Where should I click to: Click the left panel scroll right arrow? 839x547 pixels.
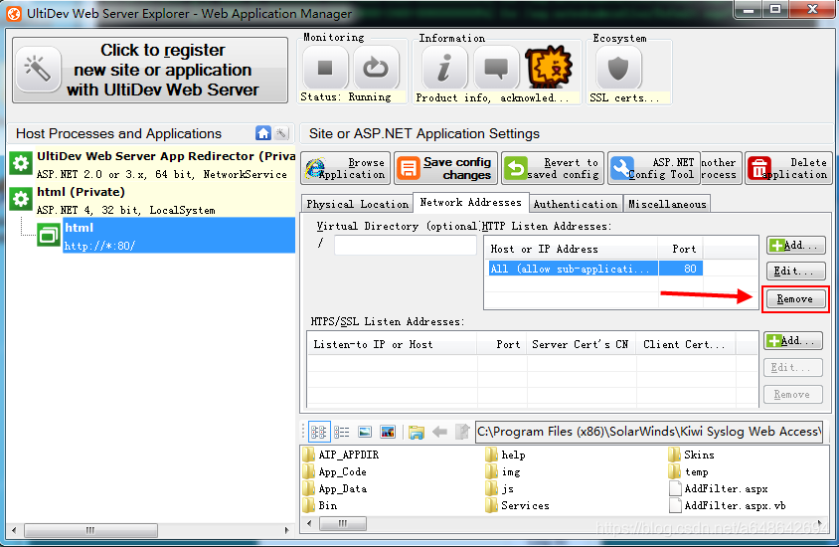click(287, 530)
